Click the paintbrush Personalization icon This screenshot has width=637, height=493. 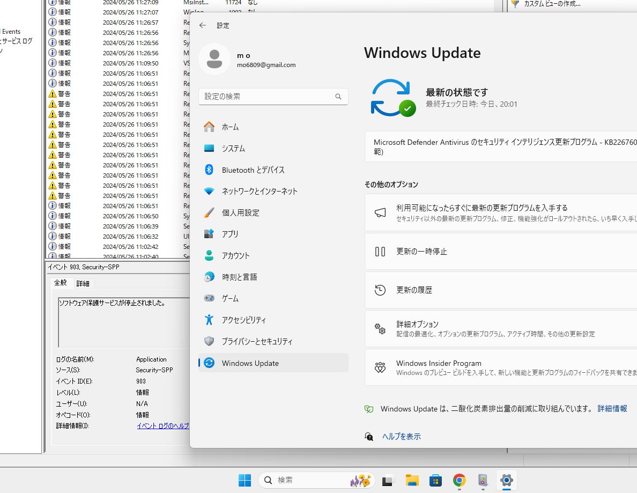pyautogui.click(x=209, y=212)
